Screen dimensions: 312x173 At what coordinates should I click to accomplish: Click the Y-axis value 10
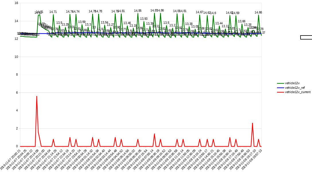[16, 57]
